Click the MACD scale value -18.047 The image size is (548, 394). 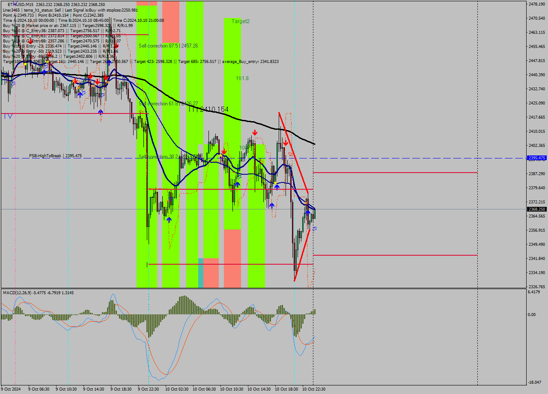535,382
